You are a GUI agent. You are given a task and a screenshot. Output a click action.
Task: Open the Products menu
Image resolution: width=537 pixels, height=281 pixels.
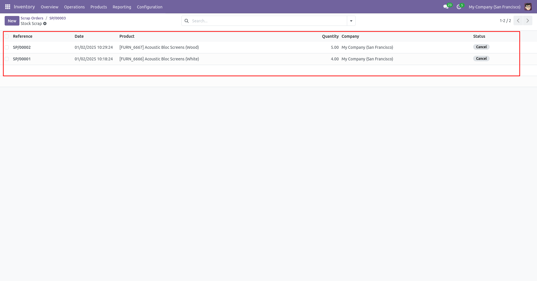99,7
